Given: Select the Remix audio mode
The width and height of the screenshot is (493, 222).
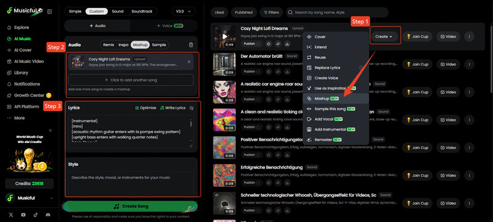Looking at the screenshot, I should [x=109, y=45].
